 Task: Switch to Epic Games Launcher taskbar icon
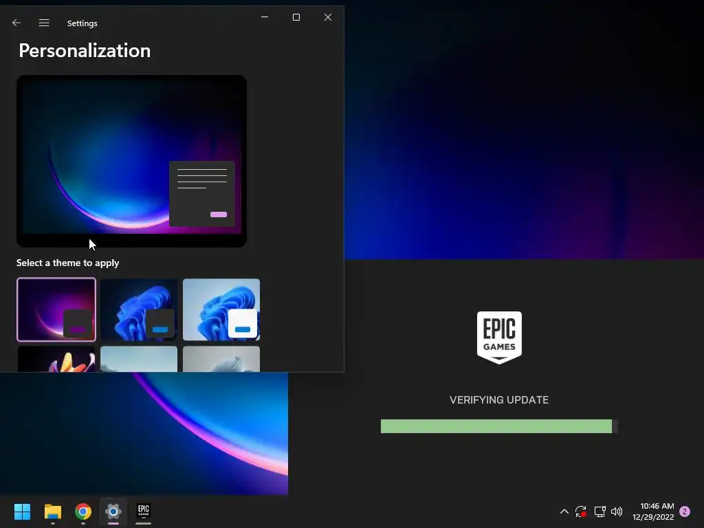(x=144, y=511)
